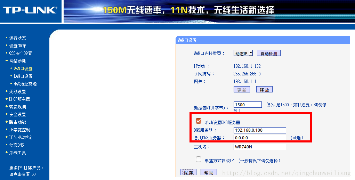Expand 转发规则 section
This screenshot has width=355, height=180.
pyautogui.click(x=17, y=107)
